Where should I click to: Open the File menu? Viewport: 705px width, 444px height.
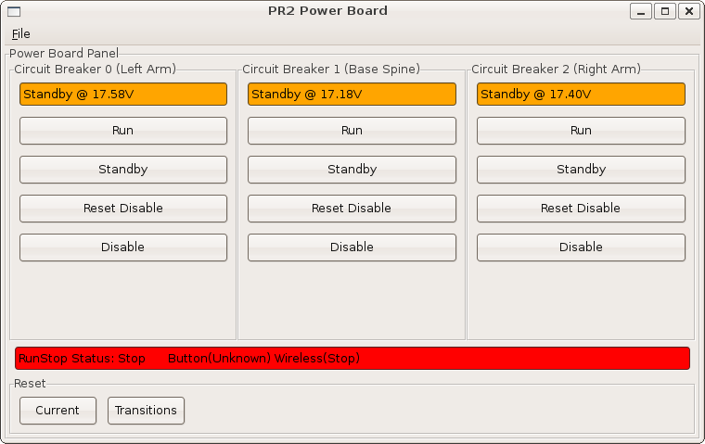pos(20,33)
